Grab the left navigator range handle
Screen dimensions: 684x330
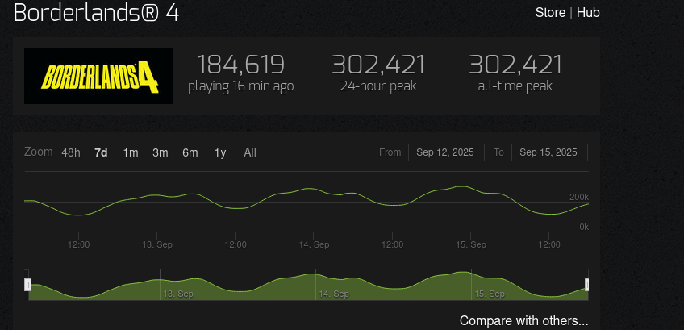pos(28,285)
